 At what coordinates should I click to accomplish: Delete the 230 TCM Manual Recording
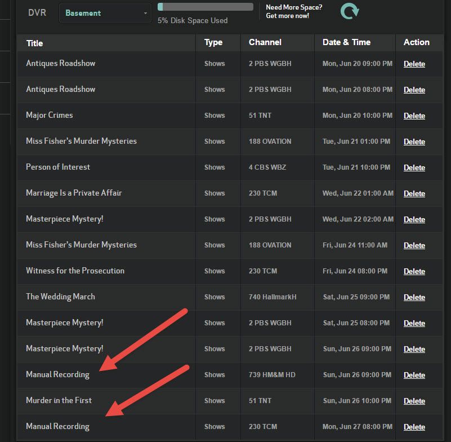(x=414, y=427)
